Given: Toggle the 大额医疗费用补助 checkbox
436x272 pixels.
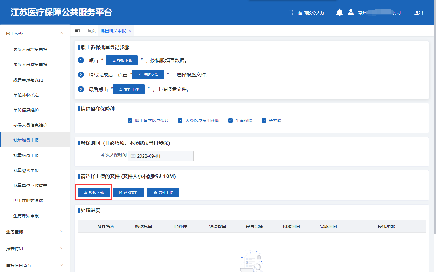Looking at the screenshot, I should pos(180,121).
